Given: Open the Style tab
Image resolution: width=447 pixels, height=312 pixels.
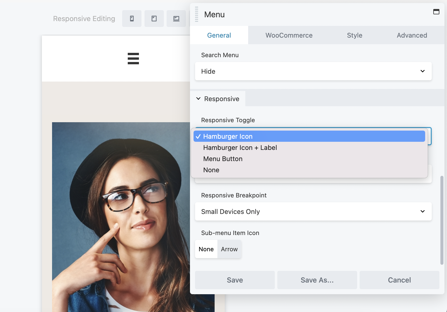Looking at the screenshot, I should 354,35.
